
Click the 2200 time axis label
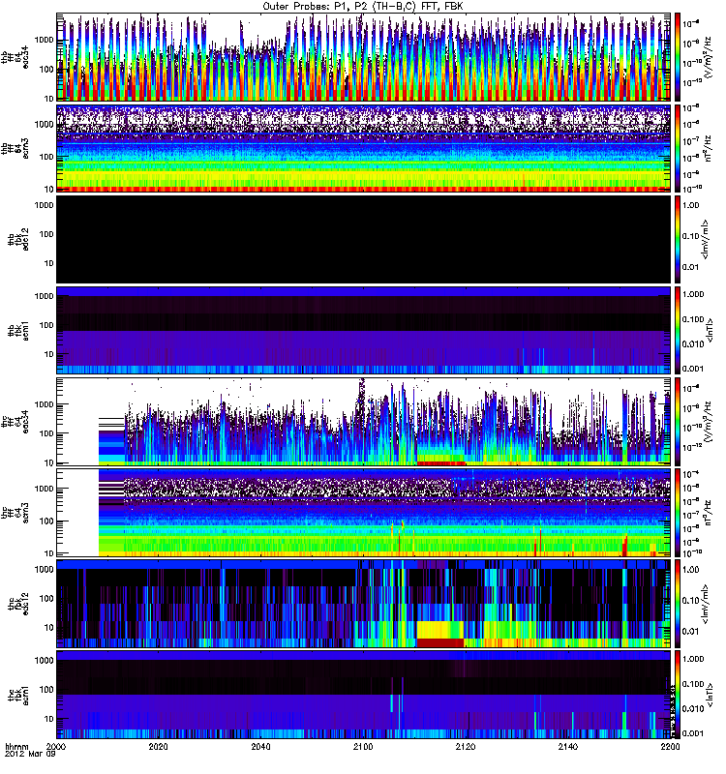[666, 748]
